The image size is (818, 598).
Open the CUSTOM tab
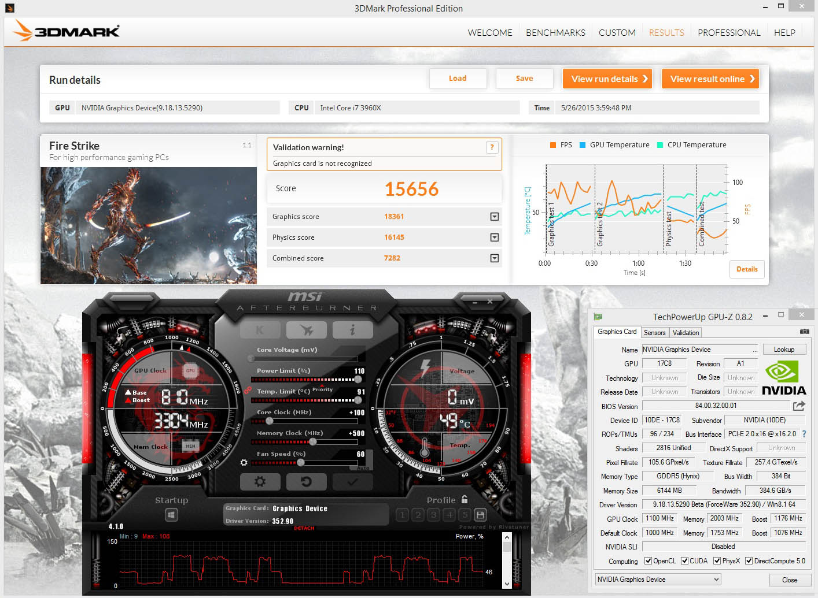click(x=617, y=33)
